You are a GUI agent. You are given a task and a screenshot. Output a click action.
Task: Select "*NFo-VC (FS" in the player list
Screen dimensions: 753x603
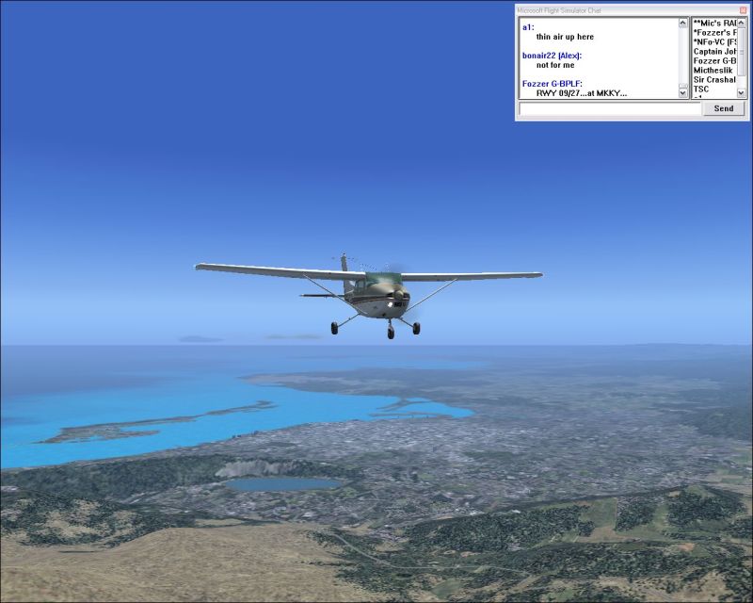click(714, 41)
